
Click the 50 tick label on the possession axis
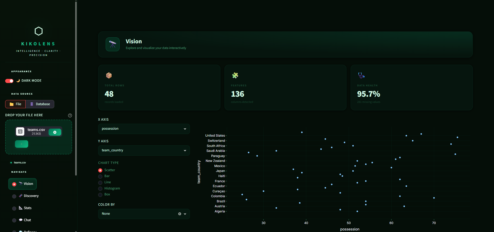349,223
